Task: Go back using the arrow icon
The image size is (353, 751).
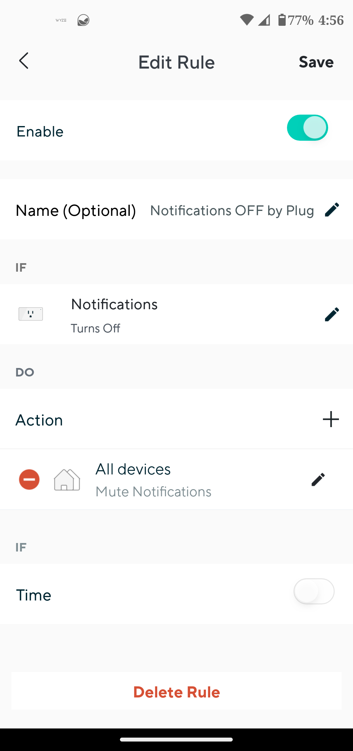Action: click(24, 61)
